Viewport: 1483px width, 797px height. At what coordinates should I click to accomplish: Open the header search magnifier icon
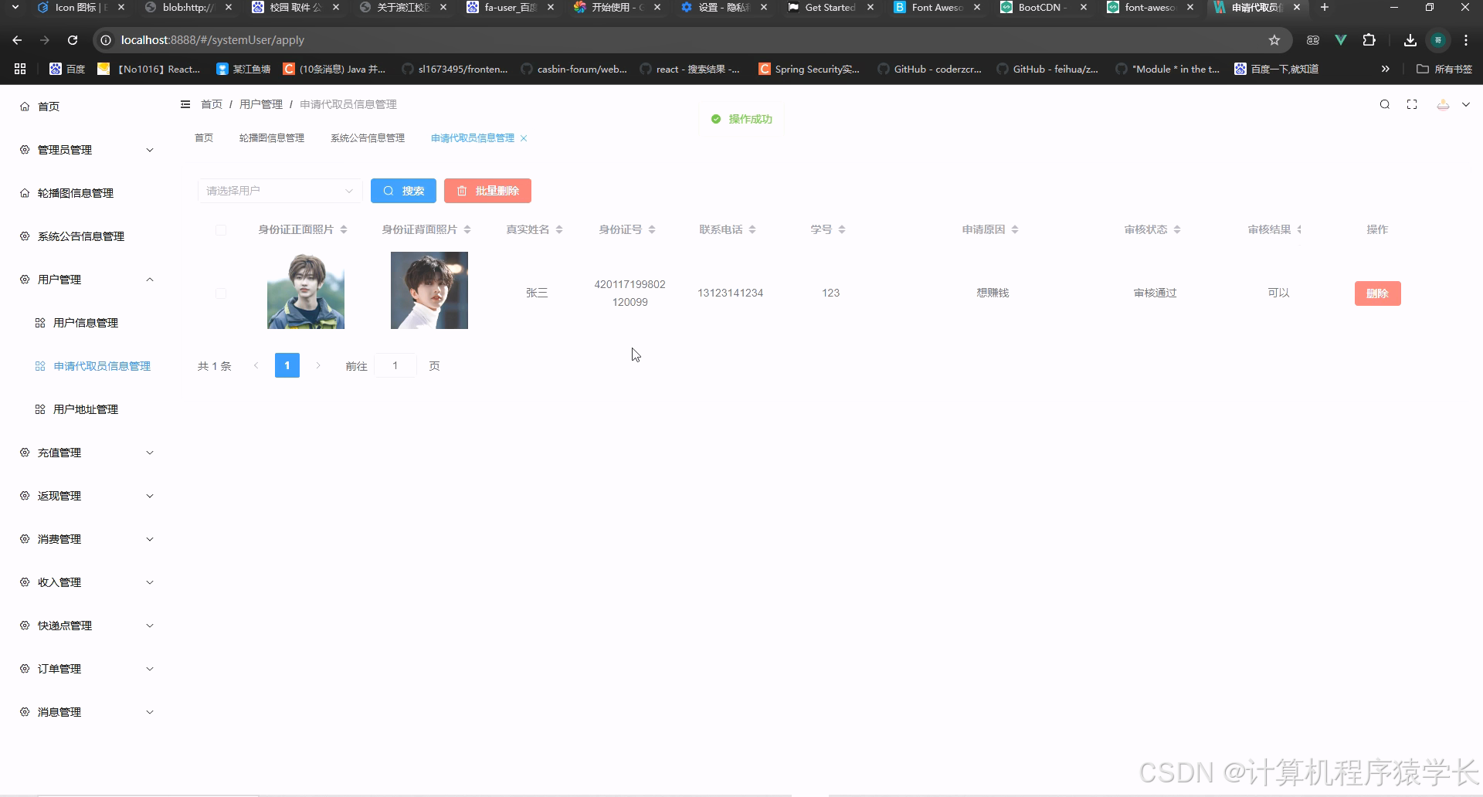pos(1385,104)
